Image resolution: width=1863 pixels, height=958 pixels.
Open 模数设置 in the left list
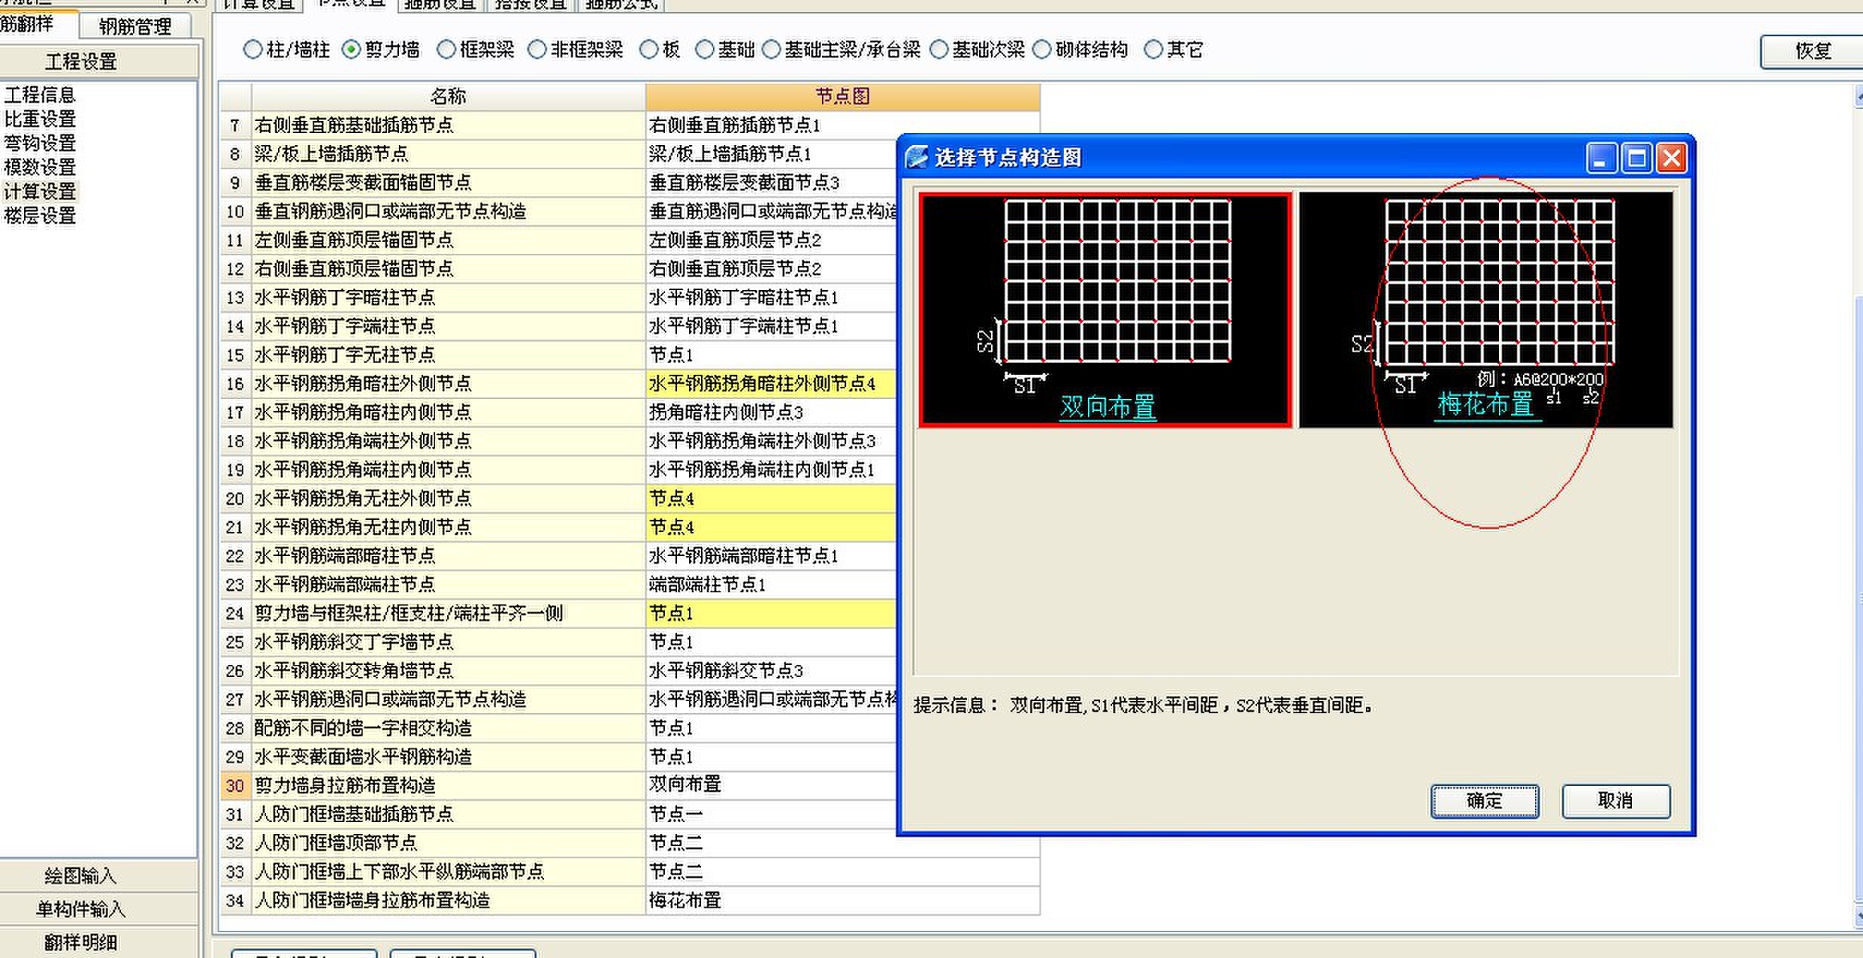tap(40, 167)
